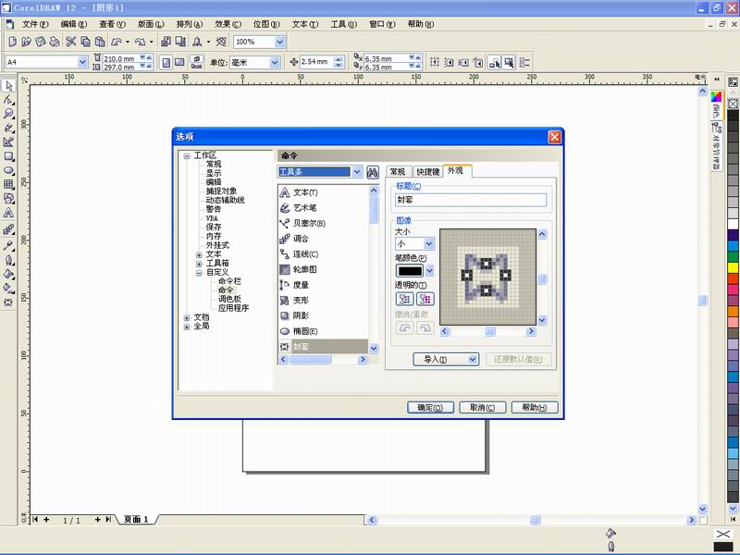Viewport: 740px width, 555px height.
Task: Click the 确定(O) button
Action: (x=430, y=407)
